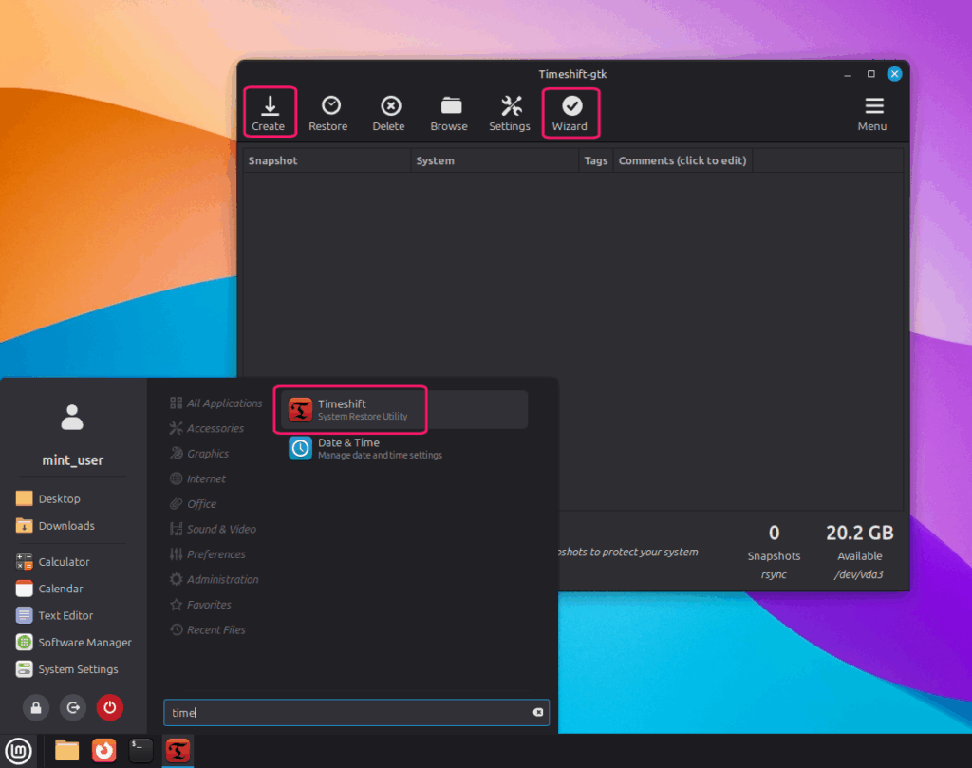Click the menu search field containing 'time'
Screen dimensions: 972x768
click(356, 713)
